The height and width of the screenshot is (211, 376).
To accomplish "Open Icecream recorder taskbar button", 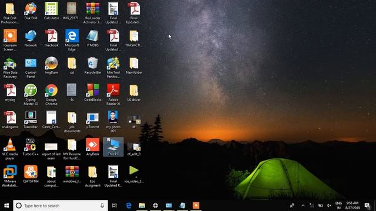I will (196, 206).
